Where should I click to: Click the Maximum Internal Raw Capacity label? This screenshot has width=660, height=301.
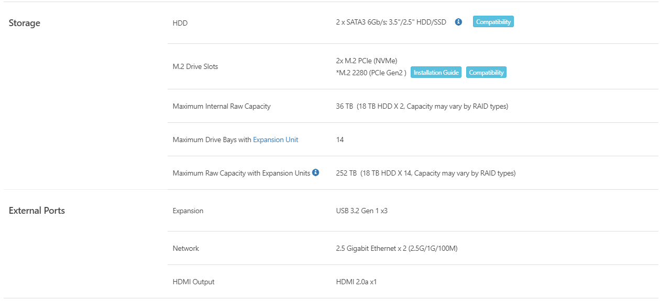[x=222, y=106]
